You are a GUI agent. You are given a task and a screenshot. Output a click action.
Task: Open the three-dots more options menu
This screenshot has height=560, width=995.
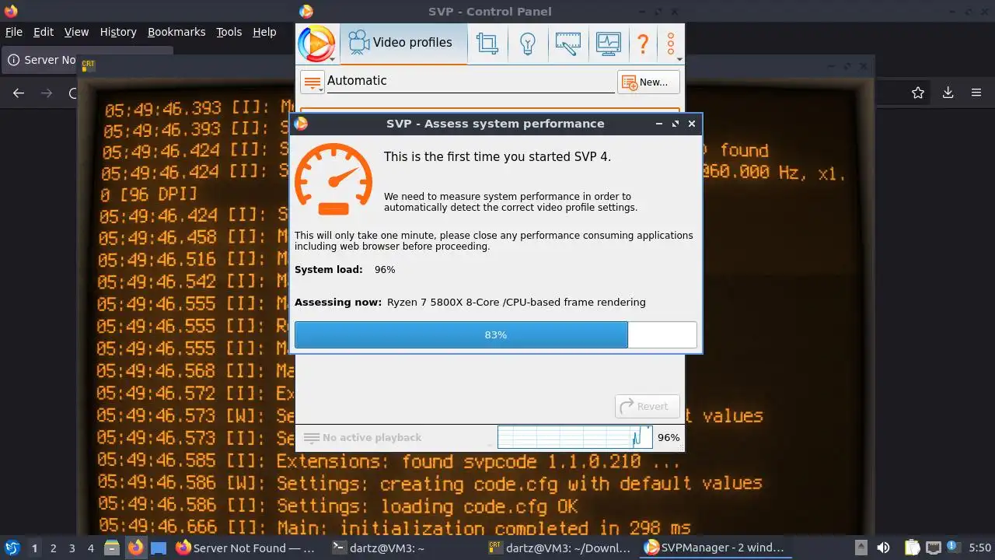tap(671, 43)
